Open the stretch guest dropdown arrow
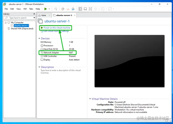This screenshot has width=173, height=124. [x=113, y=9]
